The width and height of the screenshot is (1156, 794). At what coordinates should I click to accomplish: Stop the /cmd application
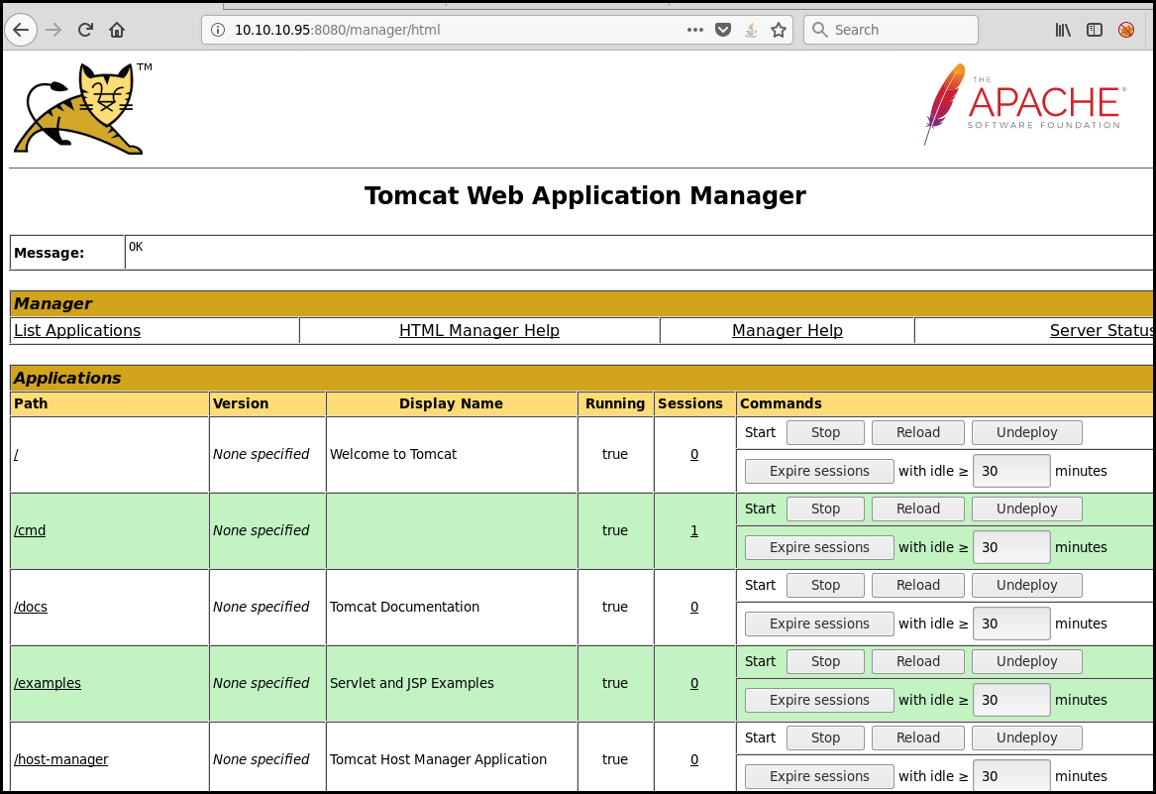(826, 509)
